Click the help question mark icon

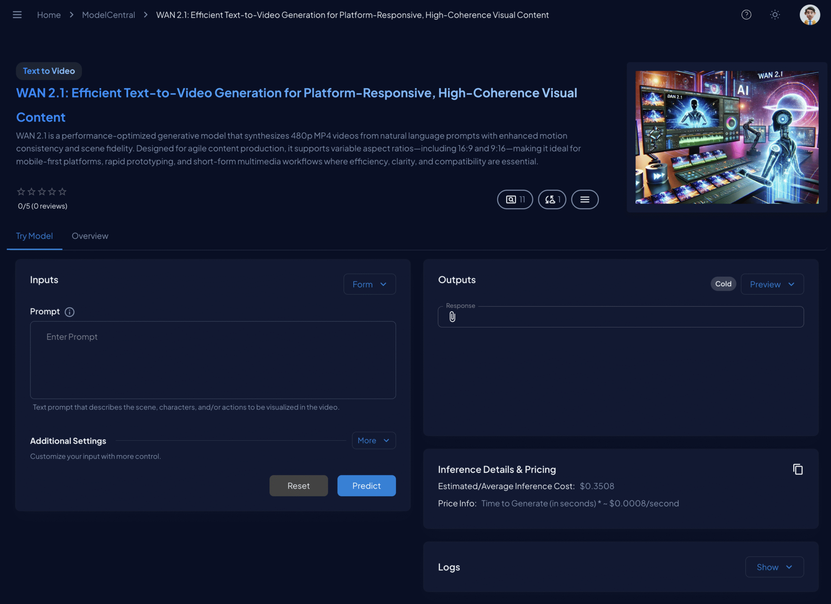(x=746, y=15)
